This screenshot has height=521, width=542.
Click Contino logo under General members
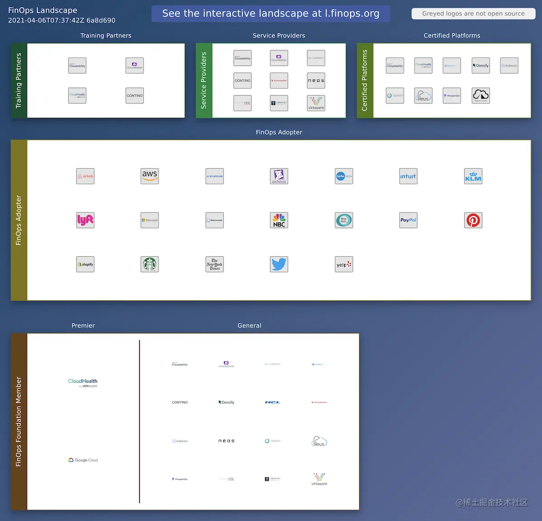coord(180,402)
